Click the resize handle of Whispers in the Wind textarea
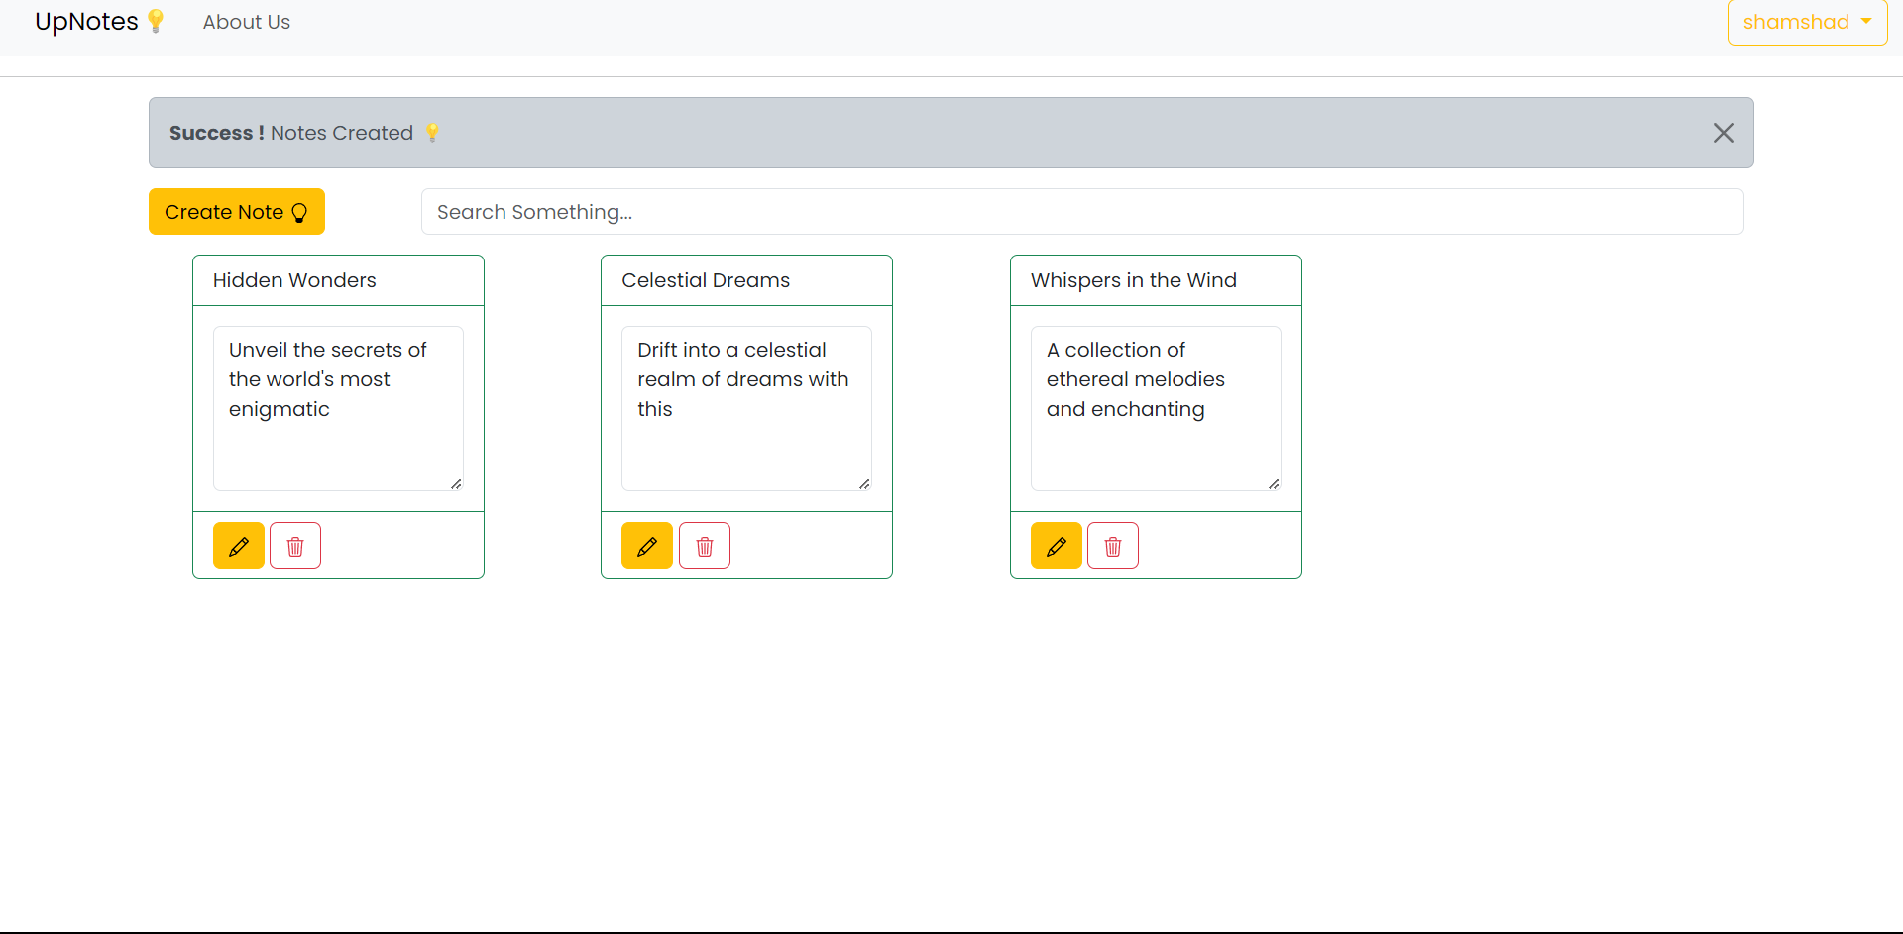Screen dimensions: 1903x934 (x=1276, y=484)
